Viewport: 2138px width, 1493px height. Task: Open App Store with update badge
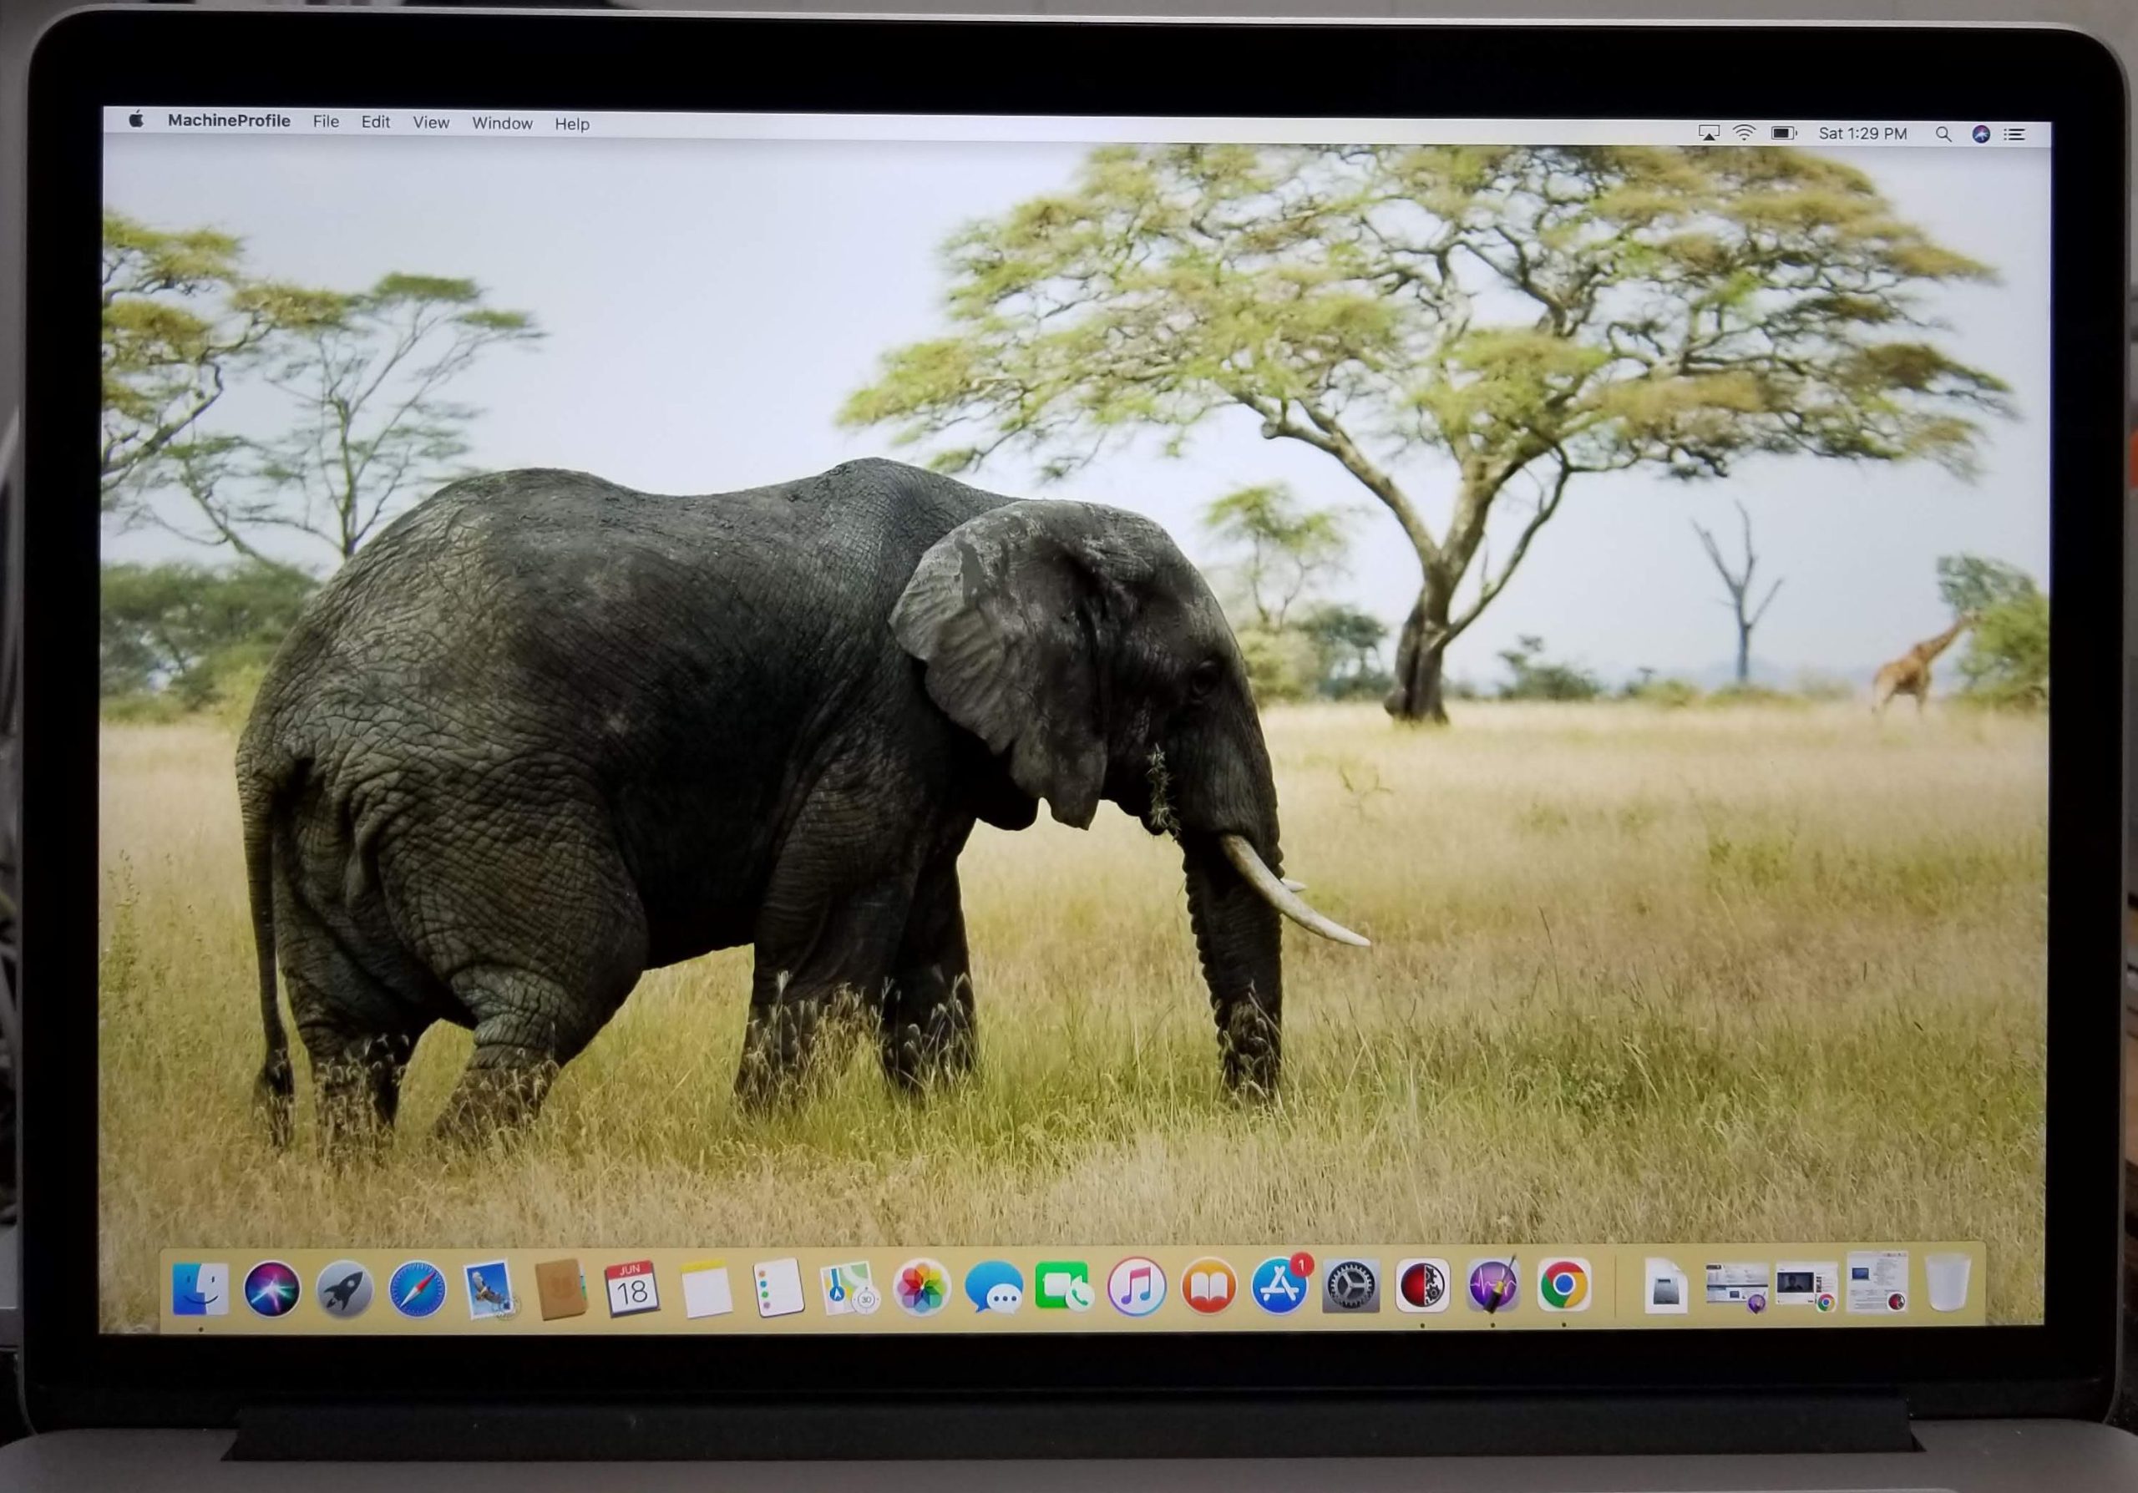1279,1287
